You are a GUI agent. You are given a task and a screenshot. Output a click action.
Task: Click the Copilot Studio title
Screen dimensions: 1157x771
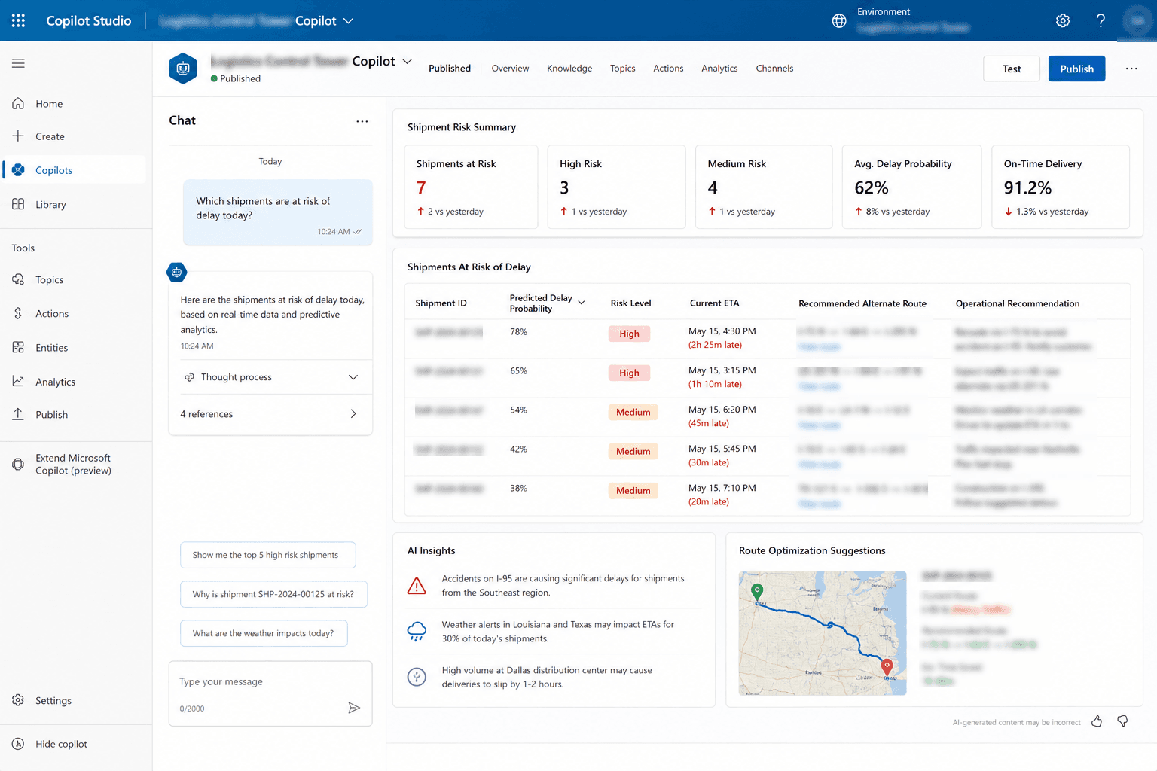coord(89,20)
